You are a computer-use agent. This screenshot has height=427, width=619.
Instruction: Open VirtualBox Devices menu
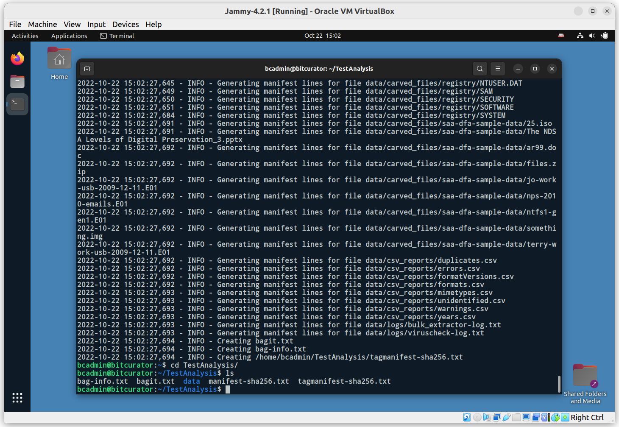pos(125,24)
